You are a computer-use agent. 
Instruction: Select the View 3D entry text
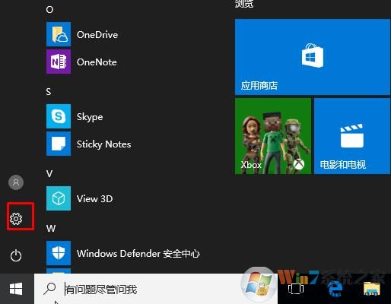pyautogui.click(x=95, y=199)
